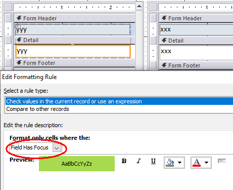Click the left Detail section bar

[x=75, y=40]
